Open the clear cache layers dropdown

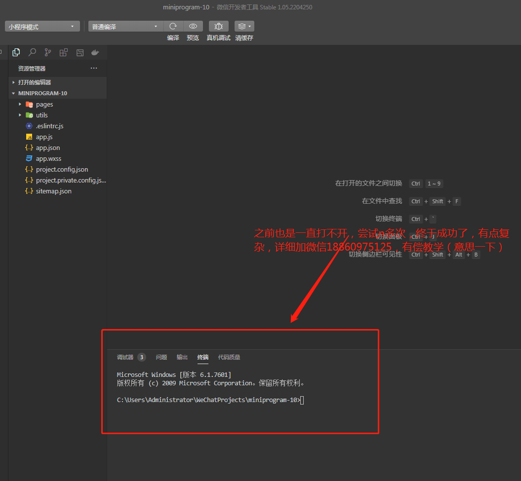click(244, 26)
